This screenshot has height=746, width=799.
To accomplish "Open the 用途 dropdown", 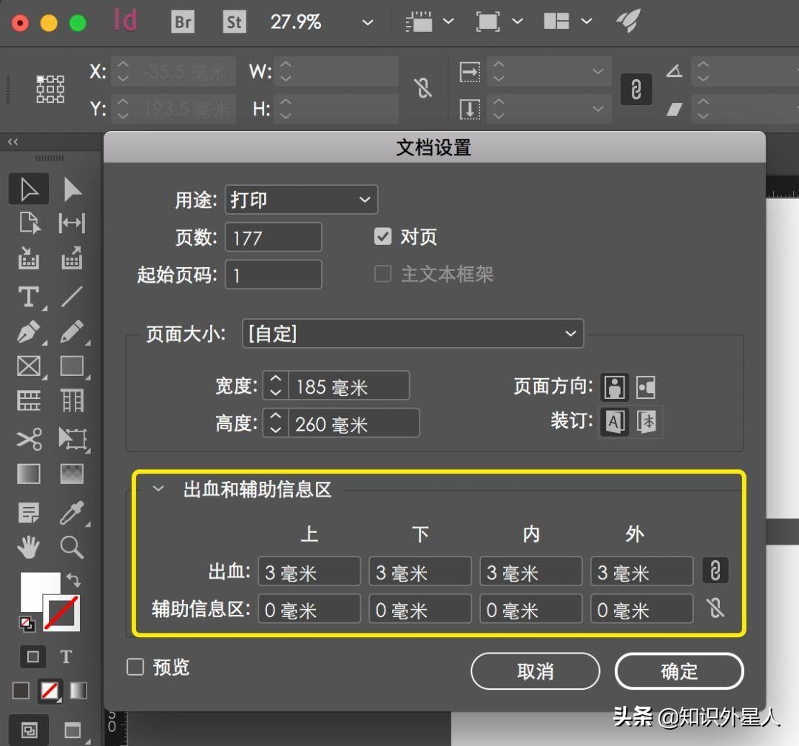I will click(x=300, y=199).
